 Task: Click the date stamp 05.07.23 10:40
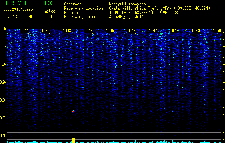point(18,16)
